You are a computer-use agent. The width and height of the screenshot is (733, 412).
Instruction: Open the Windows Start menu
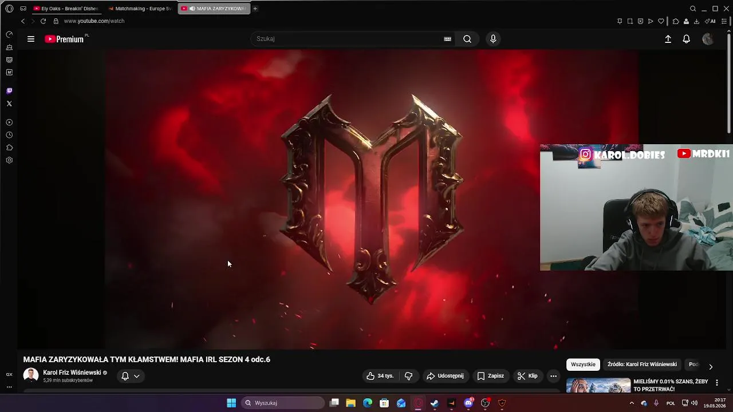pyautogui.click(x=231, y=403)
